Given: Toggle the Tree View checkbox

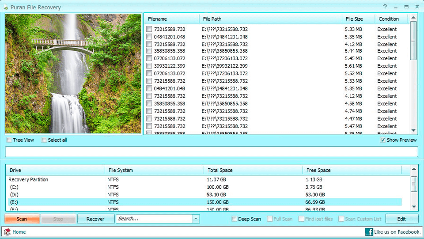Looking at the screenshot, I should pyautogui.click(x=9, y=140).
